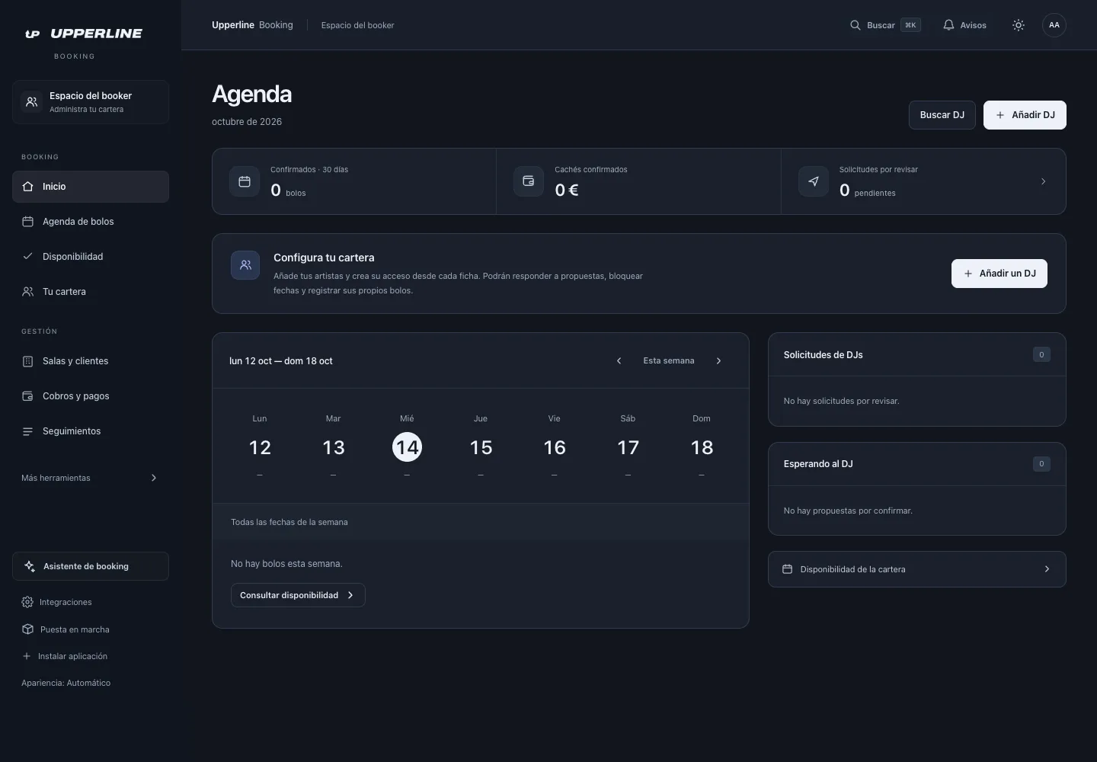
Task: Click the people icon in Configura tu cartera
Action: 245,265
